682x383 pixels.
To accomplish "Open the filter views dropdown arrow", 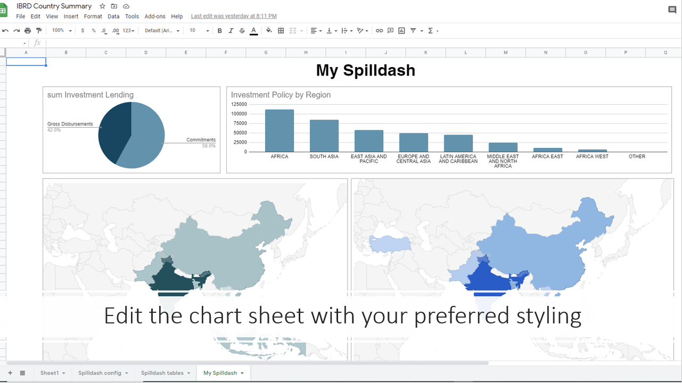I will 422,31.
